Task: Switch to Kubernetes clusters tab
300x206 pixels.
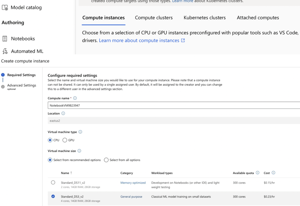Action: tap(205, 18)
